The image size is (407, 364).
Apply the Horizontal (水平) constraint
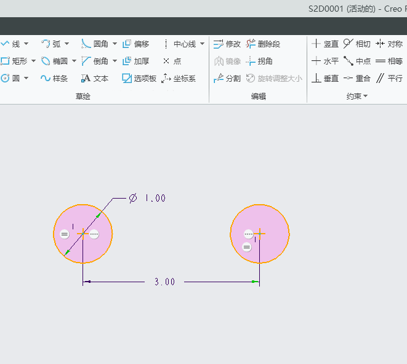click(325, 61)
